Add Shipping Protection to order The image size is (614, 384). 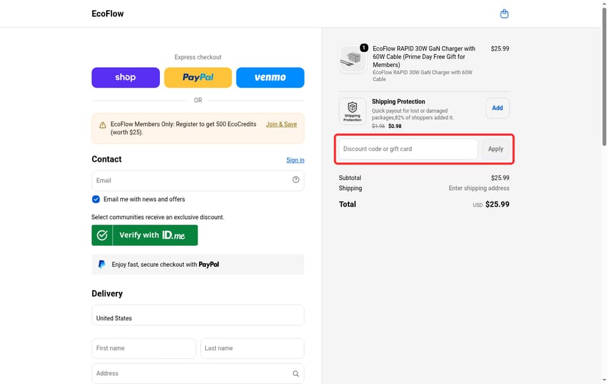(498, 108)
